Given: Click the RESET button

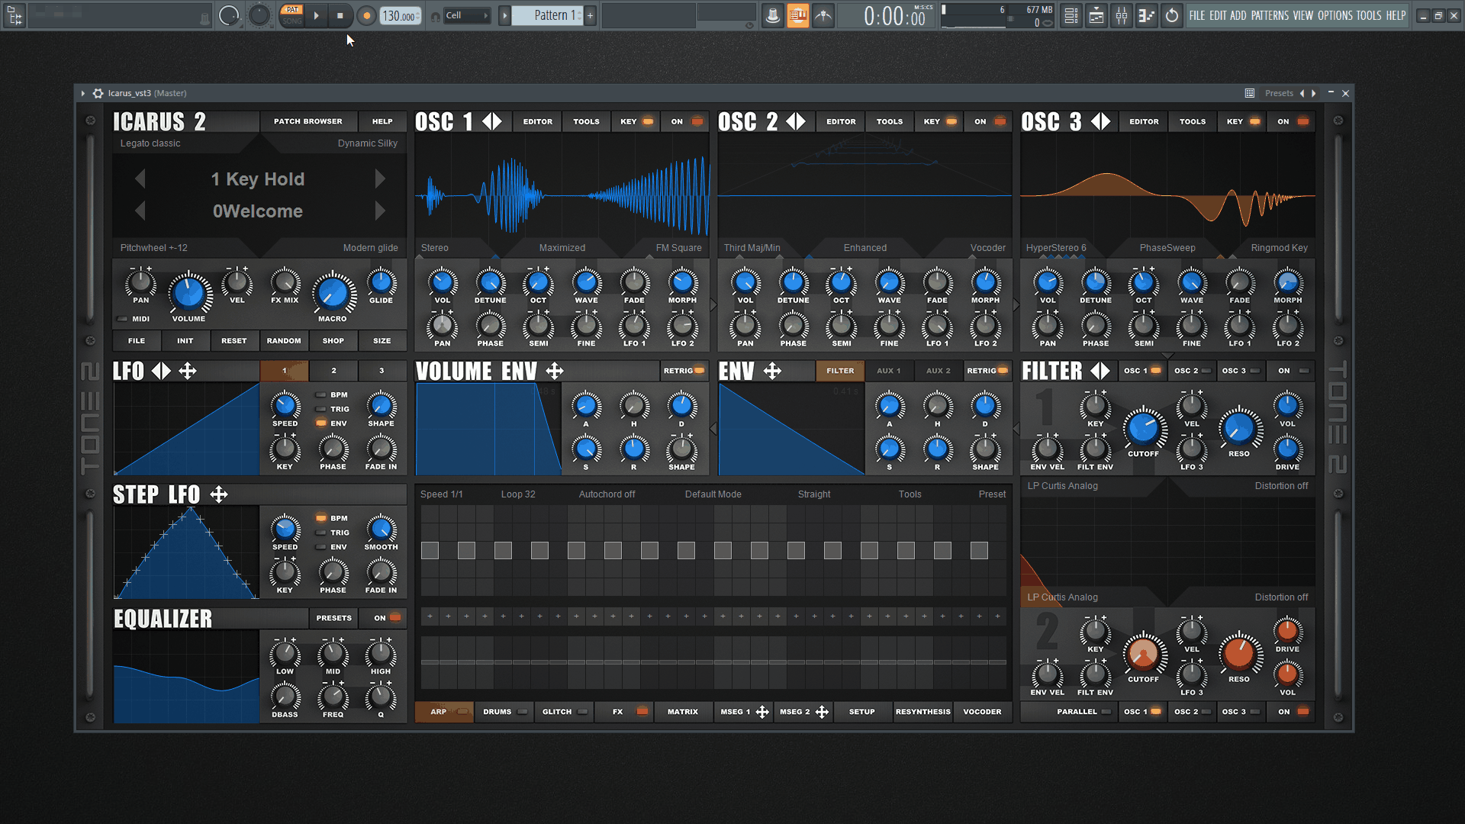Looking at the screenshot, I should [x=234, y=341].
